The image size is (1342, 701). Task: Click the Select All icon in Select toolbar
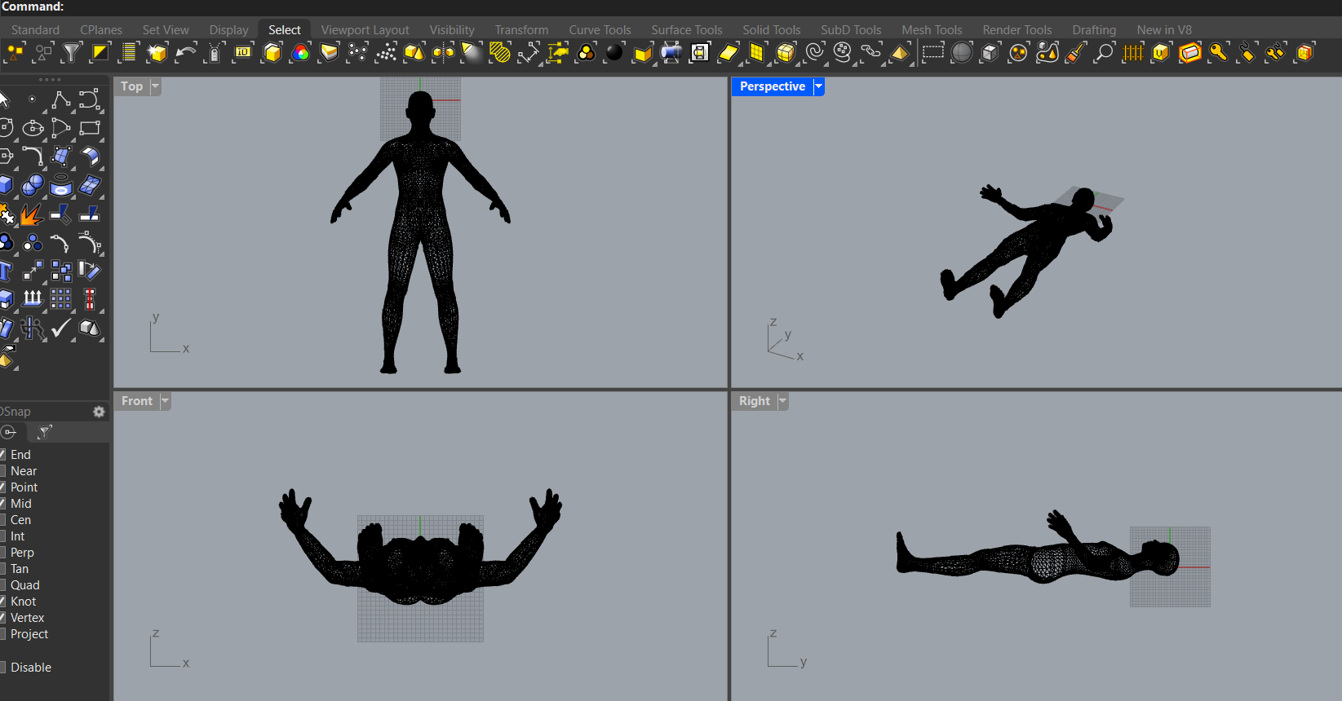[x=16, y=53]
